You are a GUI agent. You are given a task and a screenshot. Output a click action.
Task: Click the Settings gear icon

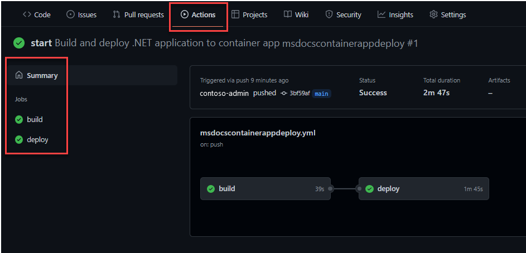[434, 14]
